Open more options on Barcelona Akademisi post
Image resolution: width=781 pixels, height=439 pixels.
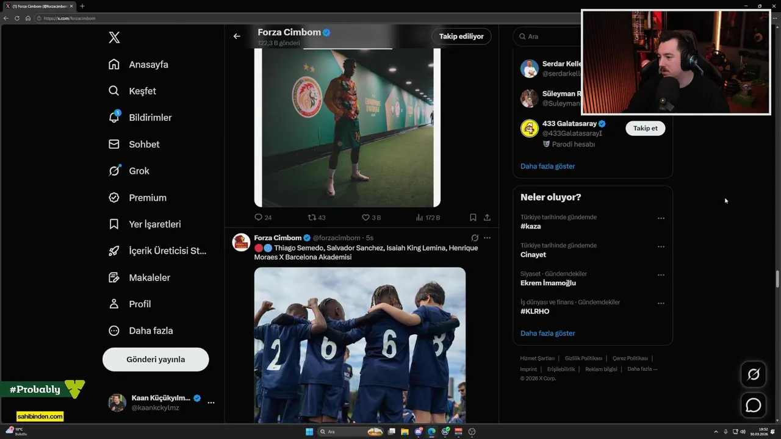[x=487, y=238]
